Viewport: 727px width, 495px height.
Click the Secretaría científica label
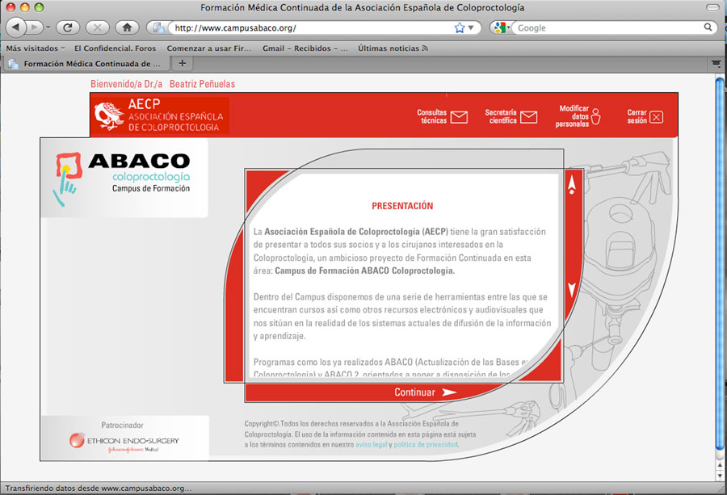501,116
